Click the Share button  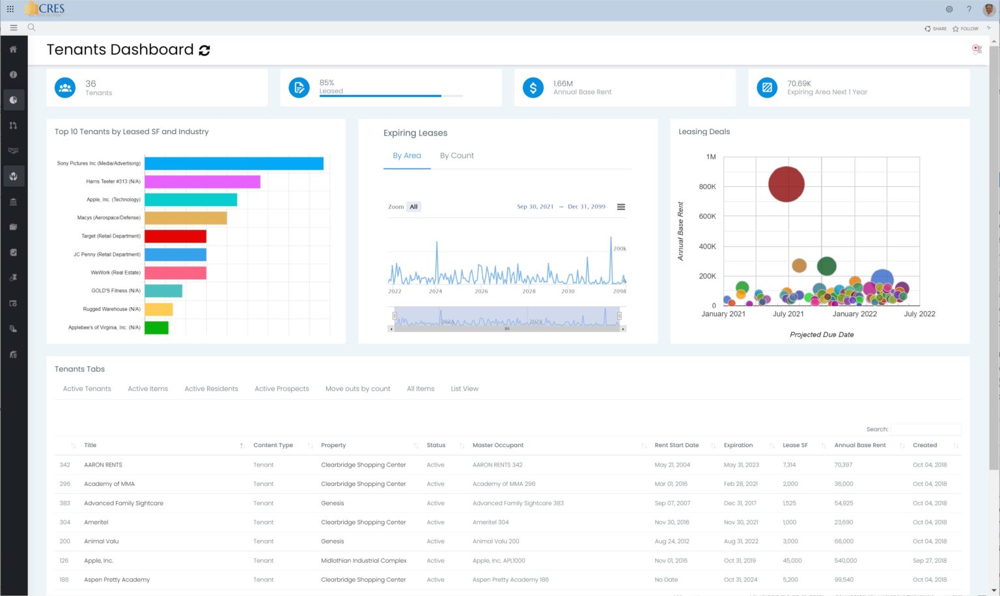coord(936,29)
